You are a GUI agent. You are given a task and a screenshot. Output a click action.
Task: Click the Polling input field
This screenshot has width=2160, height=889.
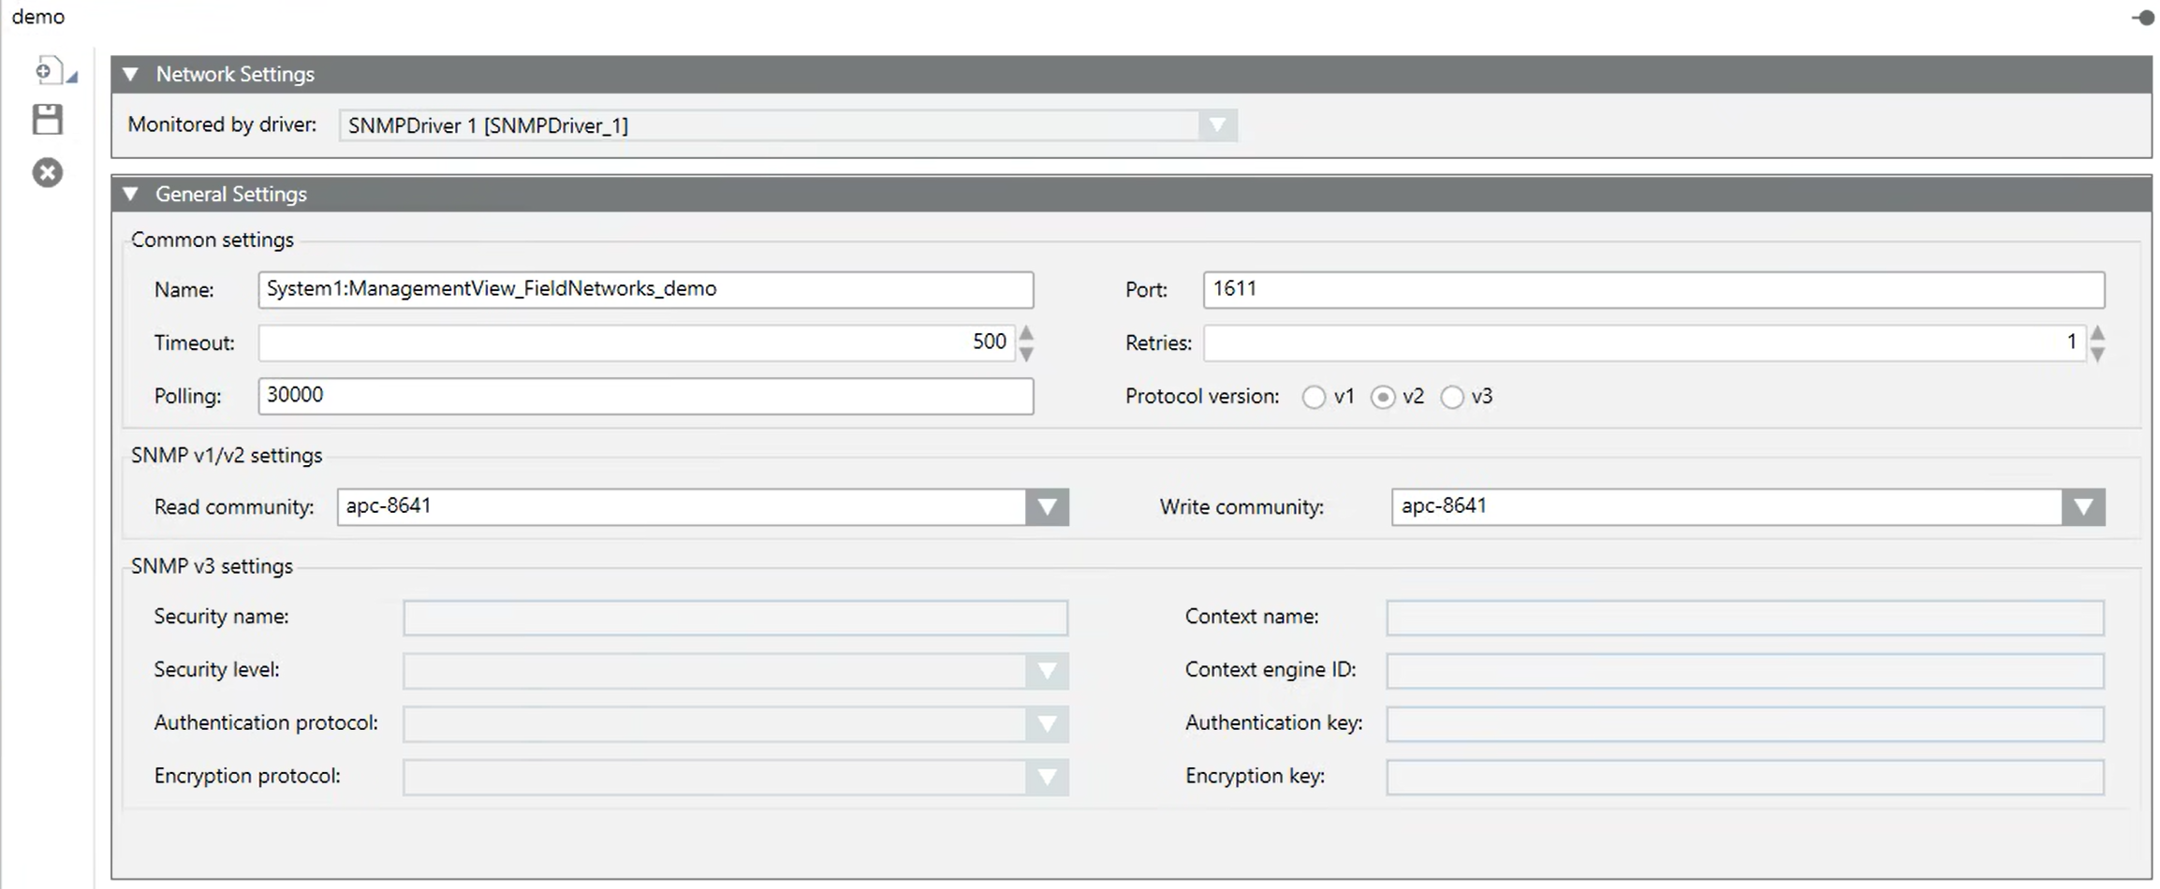(645, 396)
